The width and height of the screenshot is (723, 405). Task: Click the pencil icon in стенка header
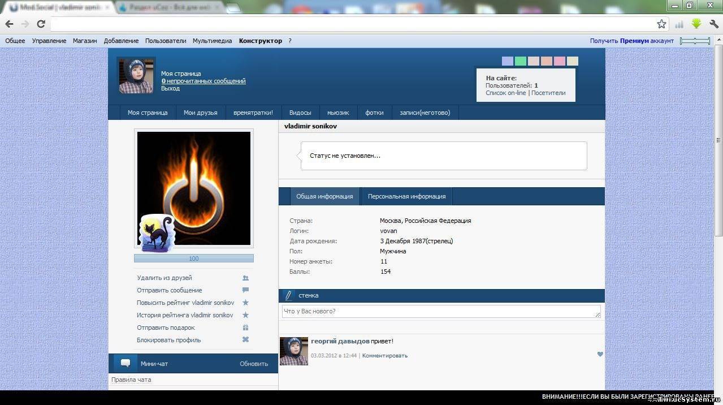click(288, 295)
